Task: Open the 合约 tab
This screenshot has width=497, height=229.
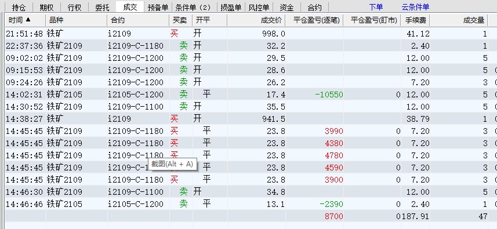Action: pos(314,7)
